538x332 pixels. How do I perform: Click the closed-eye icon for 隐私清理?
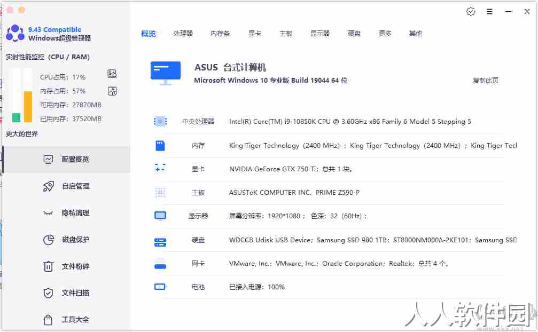click(49, 213)
